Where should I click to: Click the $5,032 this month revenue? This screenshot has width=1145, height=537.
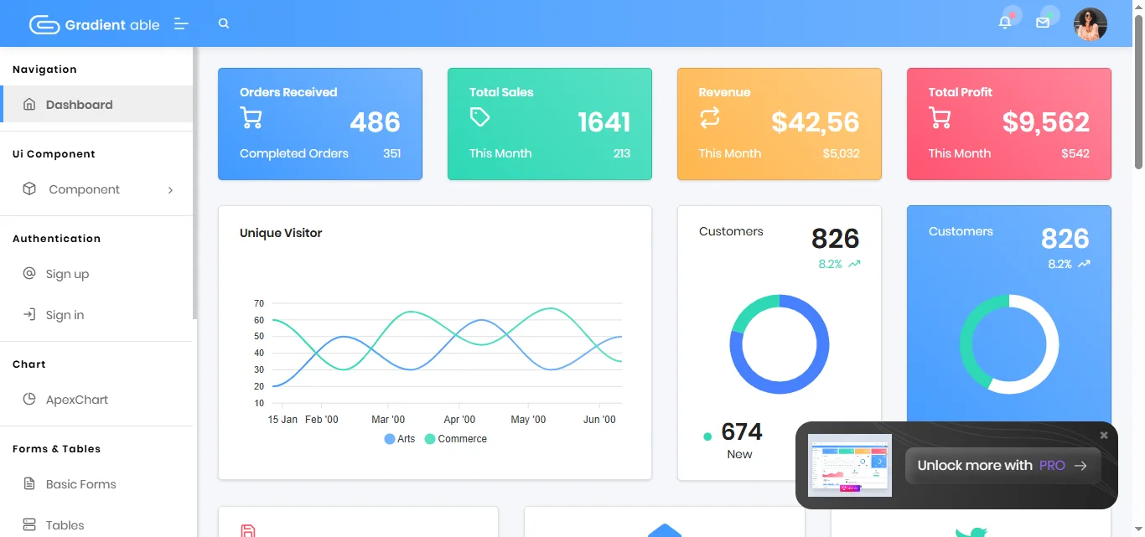[x=841, y=153]
